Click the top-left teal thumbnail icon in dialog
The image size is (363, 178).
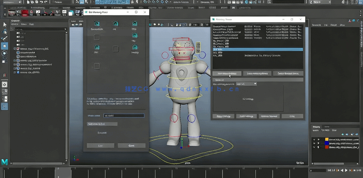97,24
